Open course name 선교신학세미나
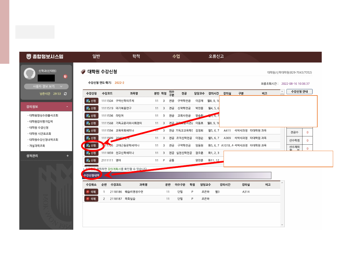 pyautogui.click(x=125, y=153)
